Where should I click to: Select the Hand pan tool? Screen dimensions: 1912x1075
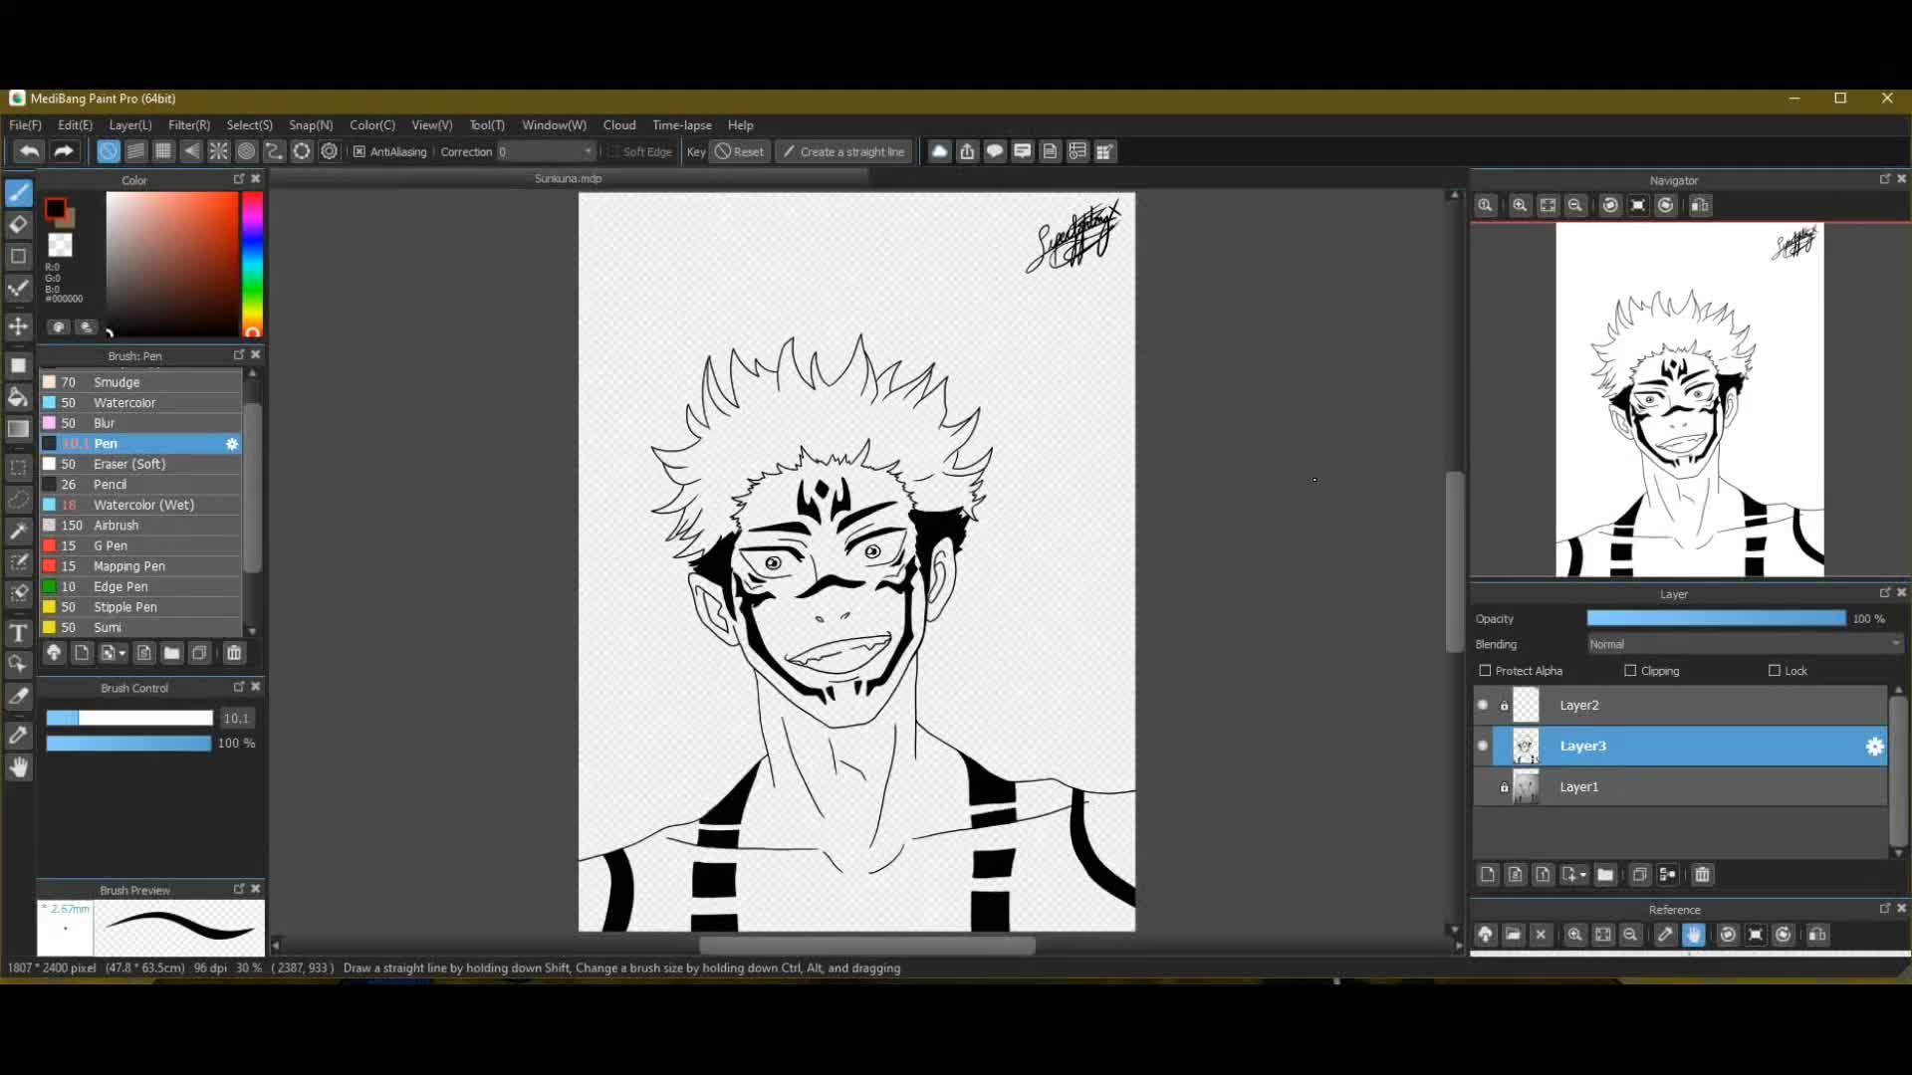point(18,767)
